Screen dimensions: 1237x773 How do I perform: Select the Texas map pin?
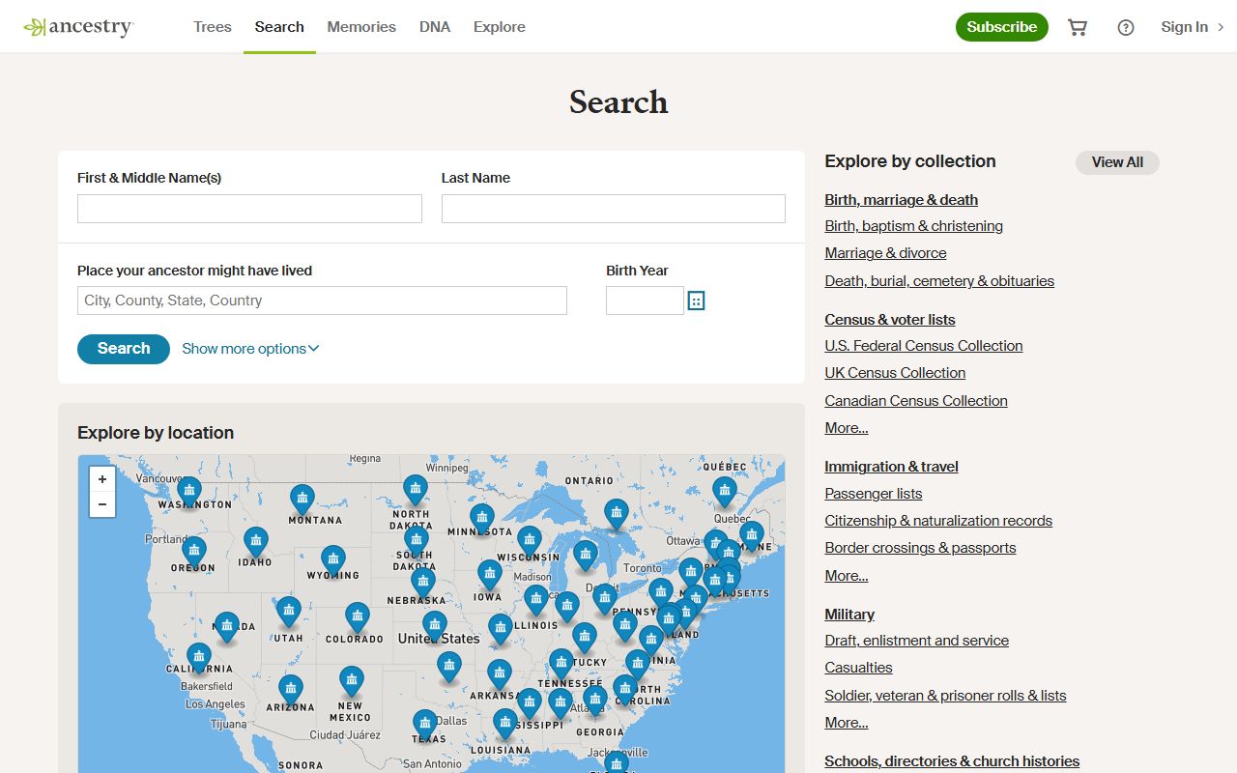pos(425,726)
